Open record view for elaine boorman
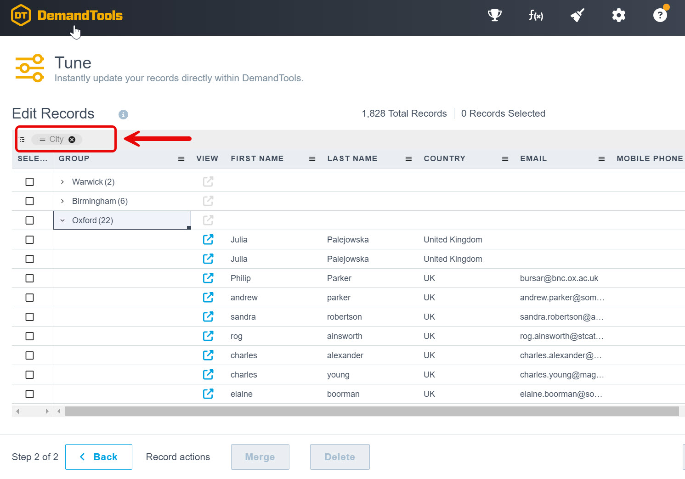685x479 pixels. click(x=208, y=394)
